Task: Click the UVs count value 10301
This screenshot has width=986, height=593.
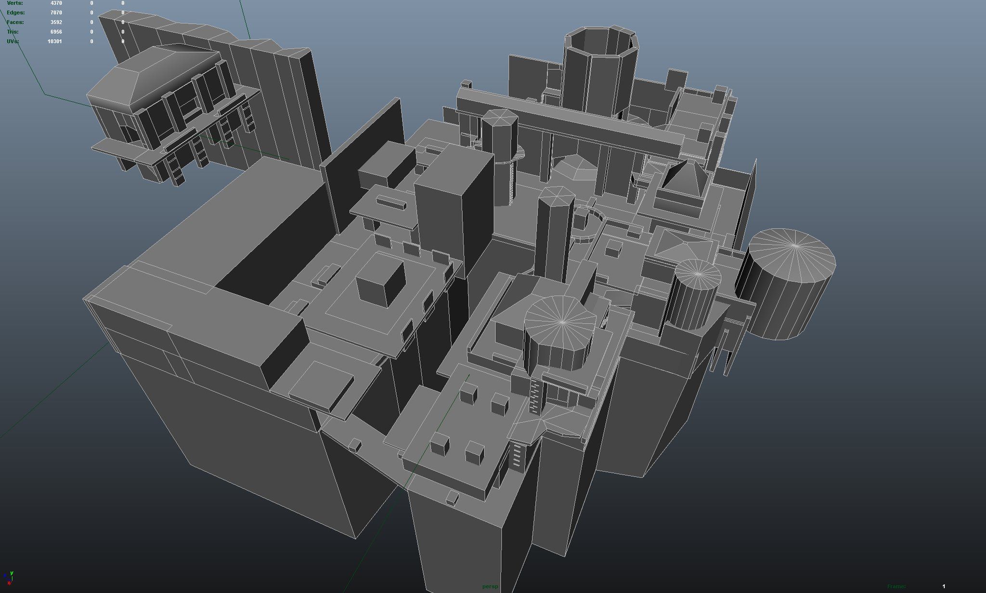Action: tap(54, 41)
